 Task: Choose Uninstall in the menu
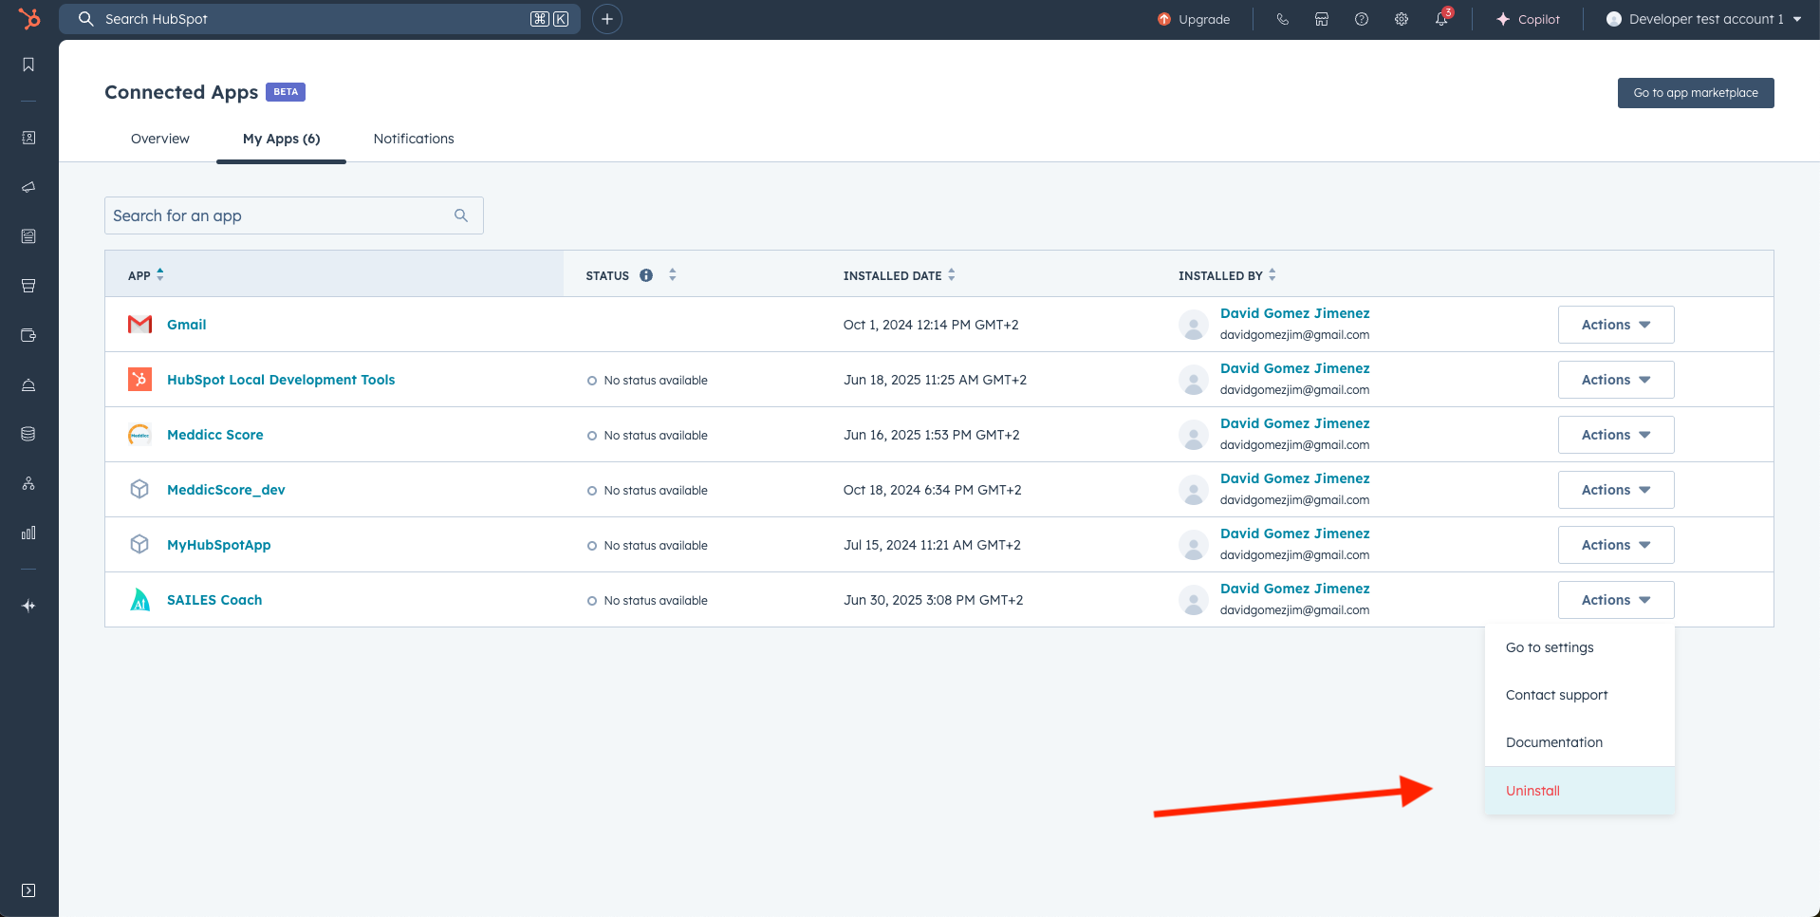click(x=1580, y=791)
